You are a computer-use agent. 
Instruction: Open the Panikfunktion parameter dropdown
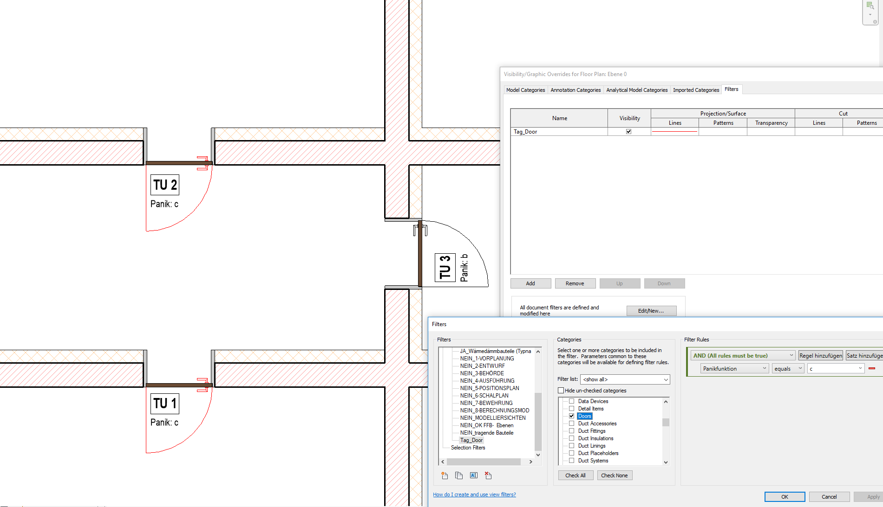click(x=734, y=368)
